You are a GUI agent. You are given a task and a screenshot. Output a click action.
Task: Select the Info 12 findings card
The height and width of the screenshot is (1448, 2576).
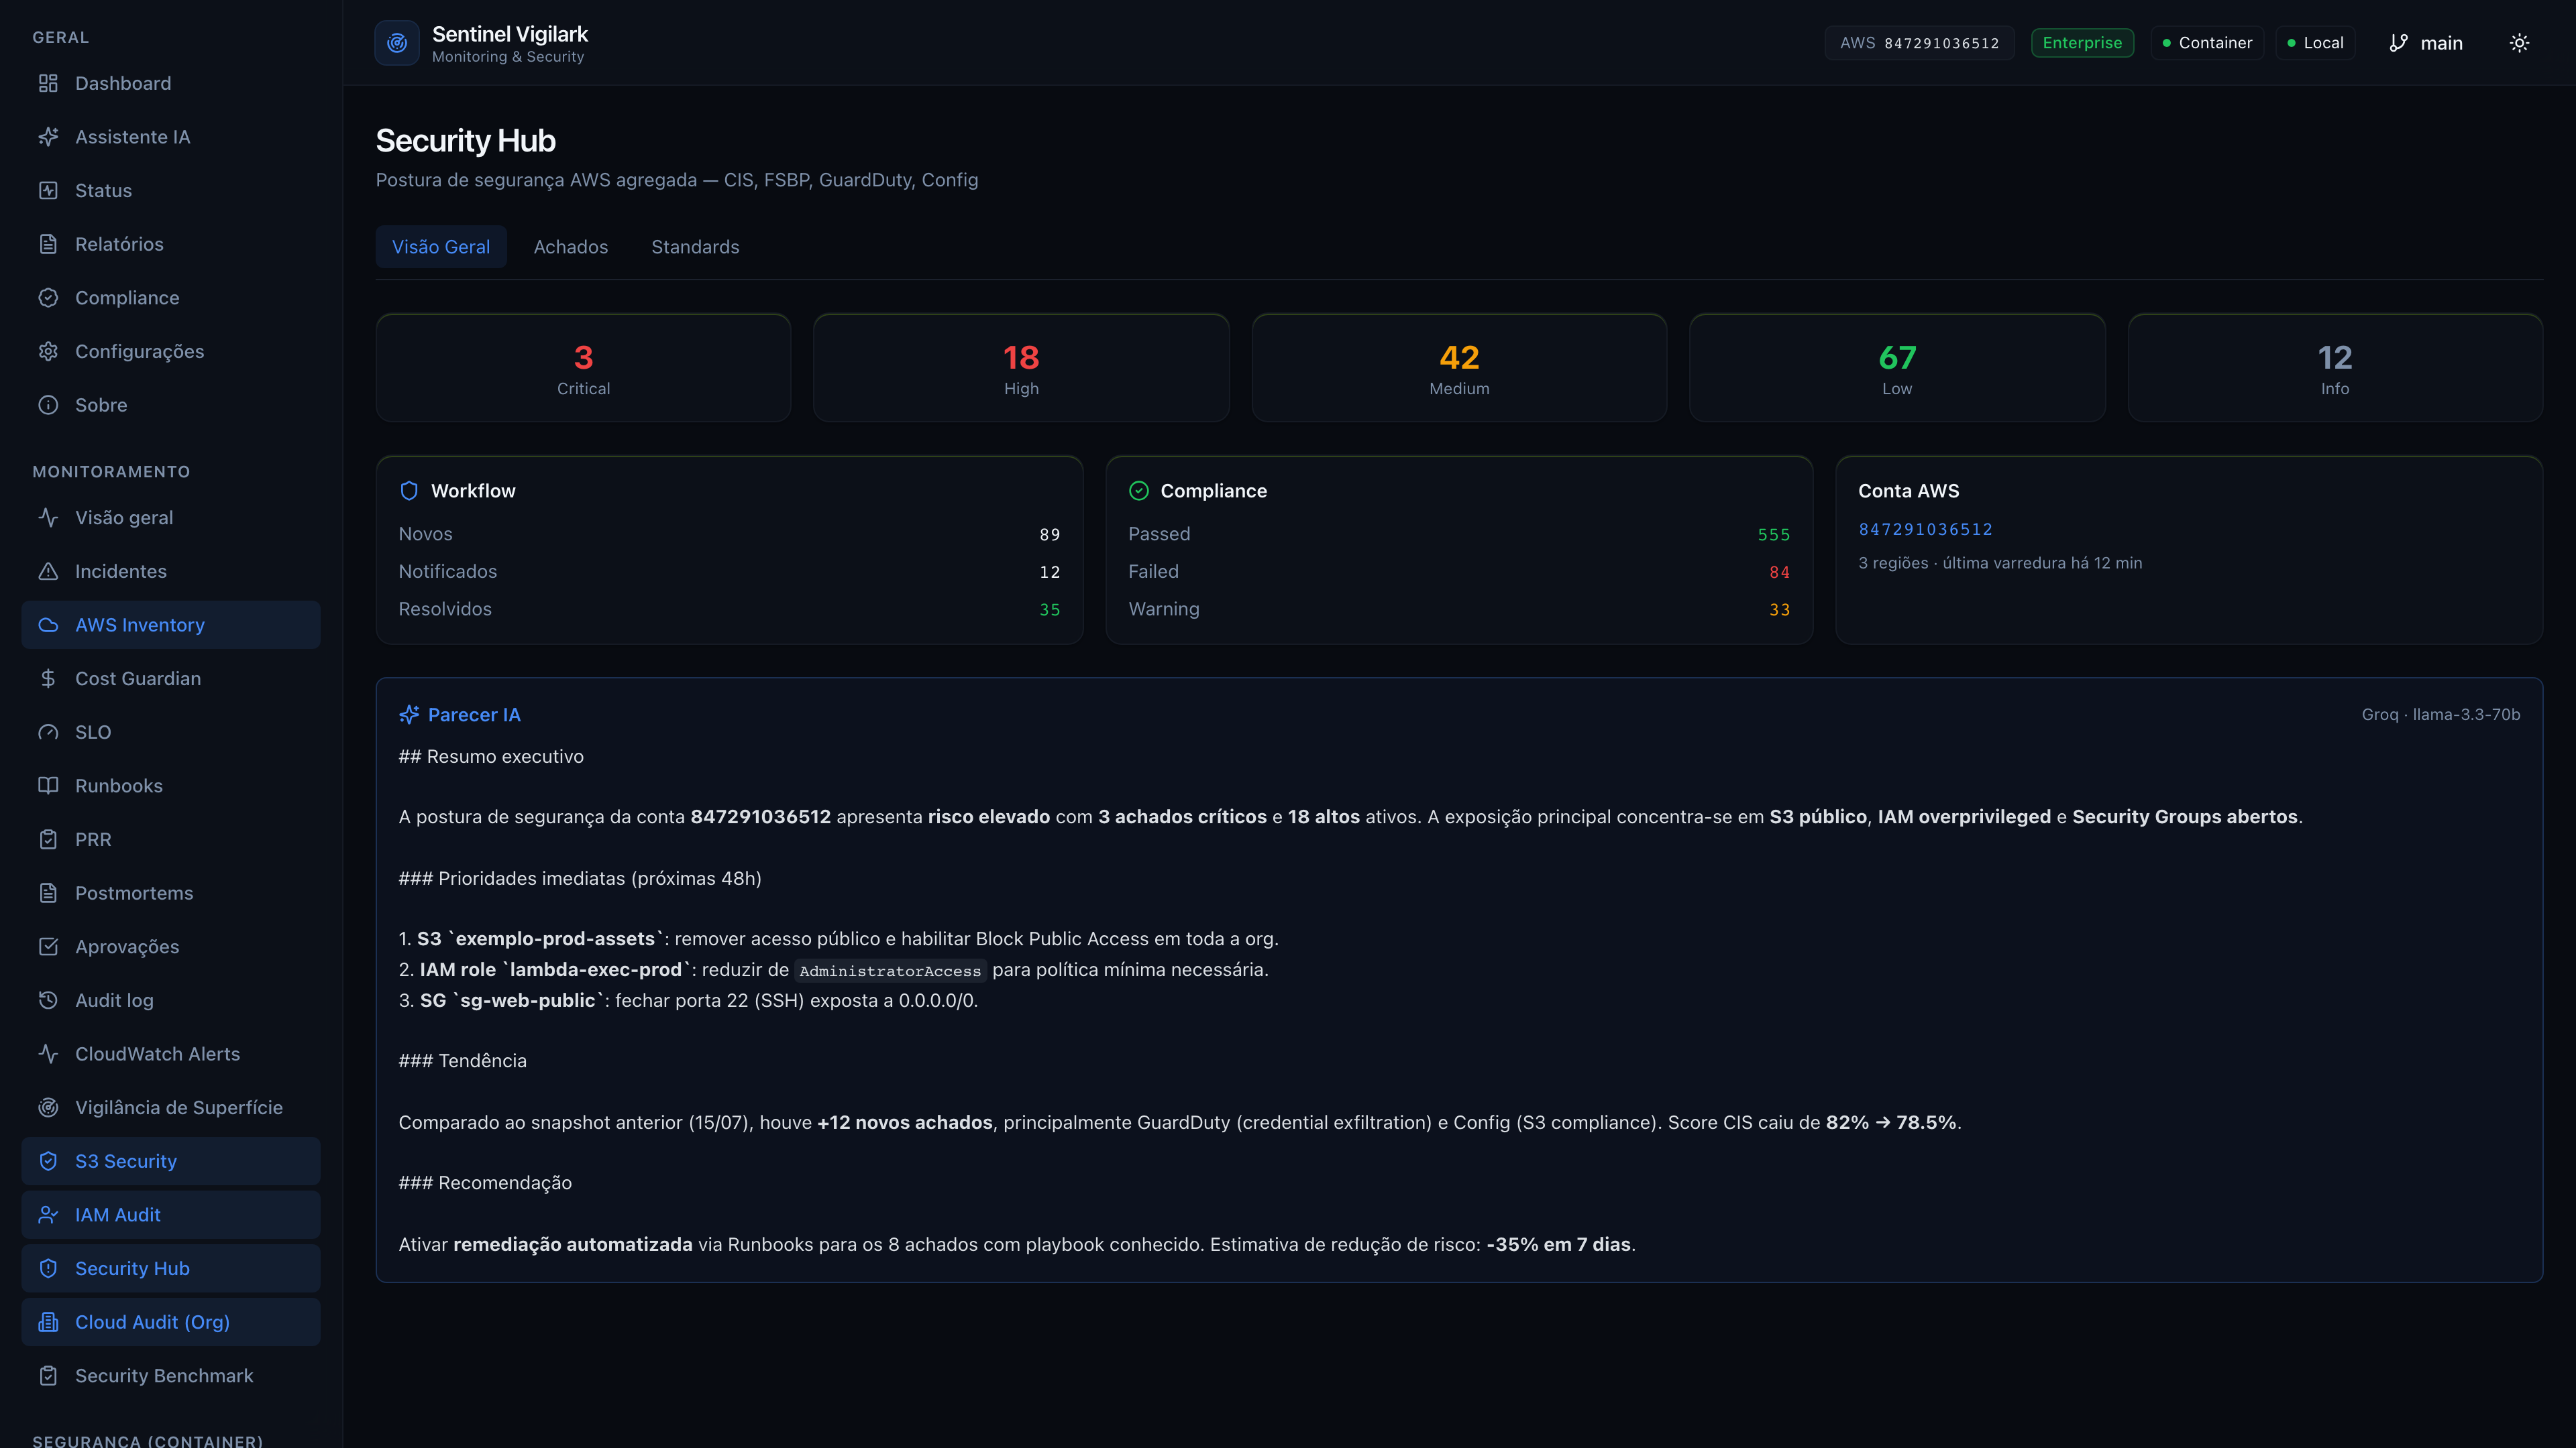2335,368
